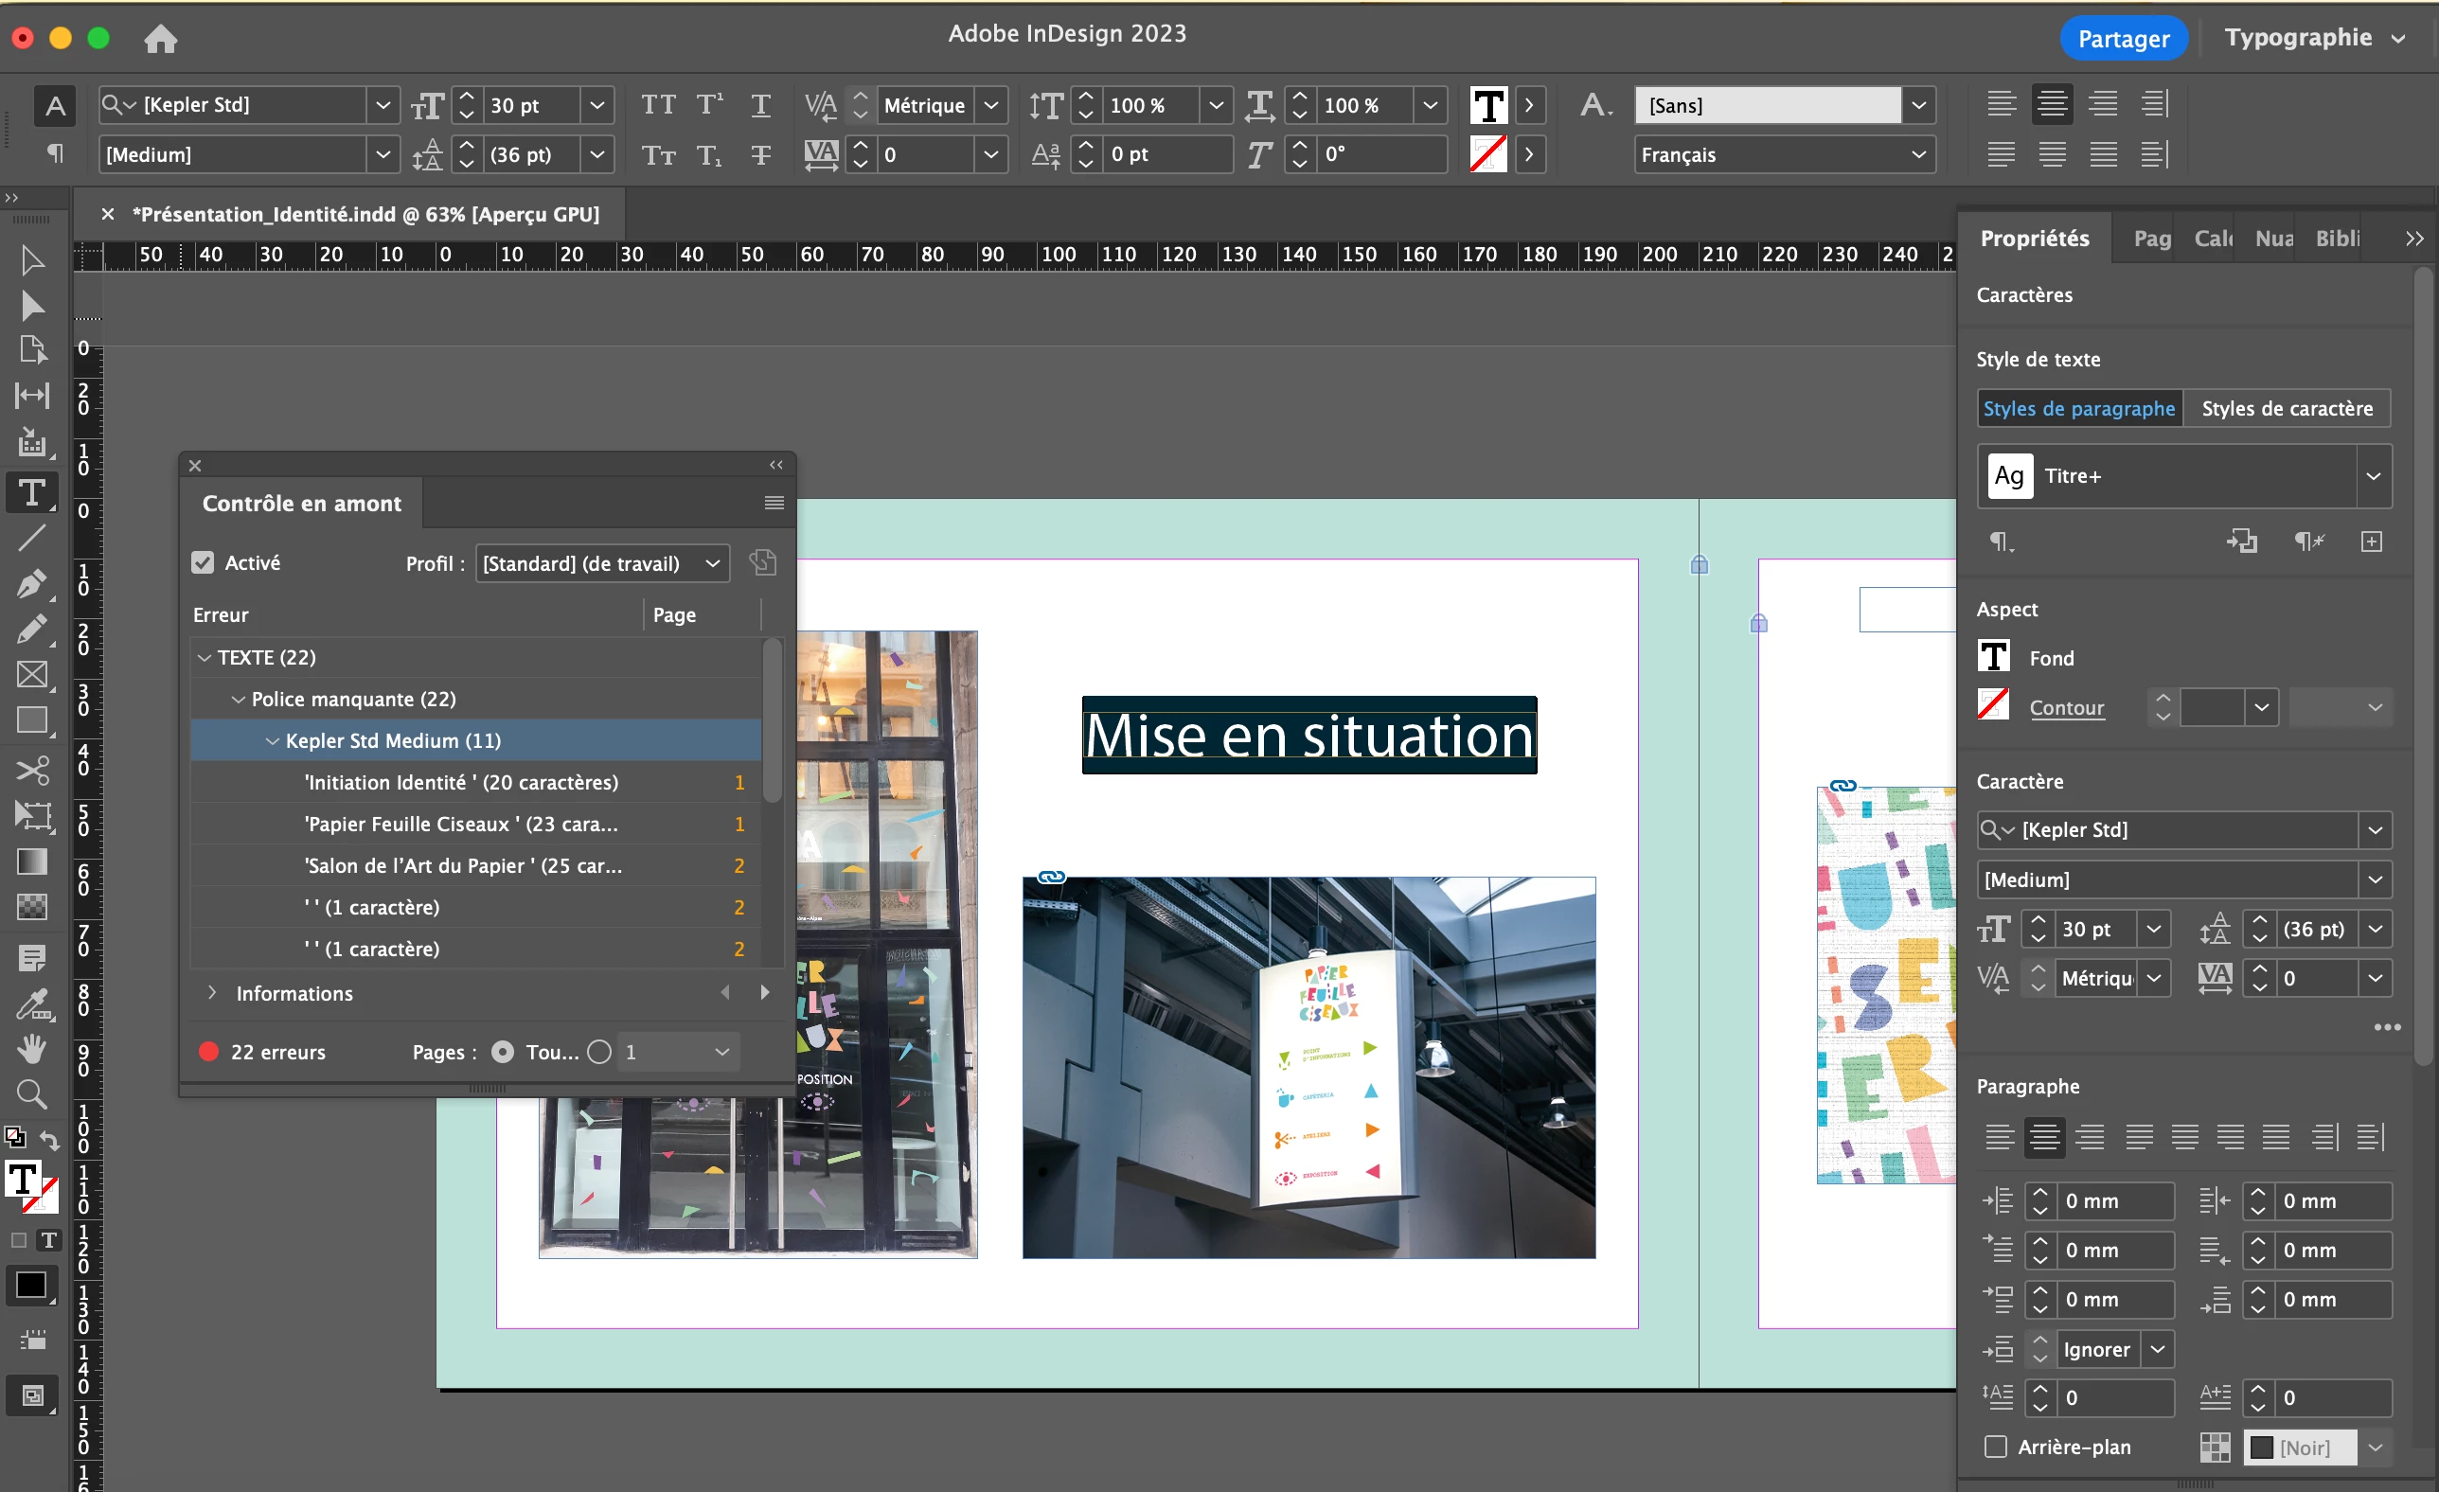Select the Scissors tool
This screenshot has width=2439, height=1492.
[x=31, y=770]
